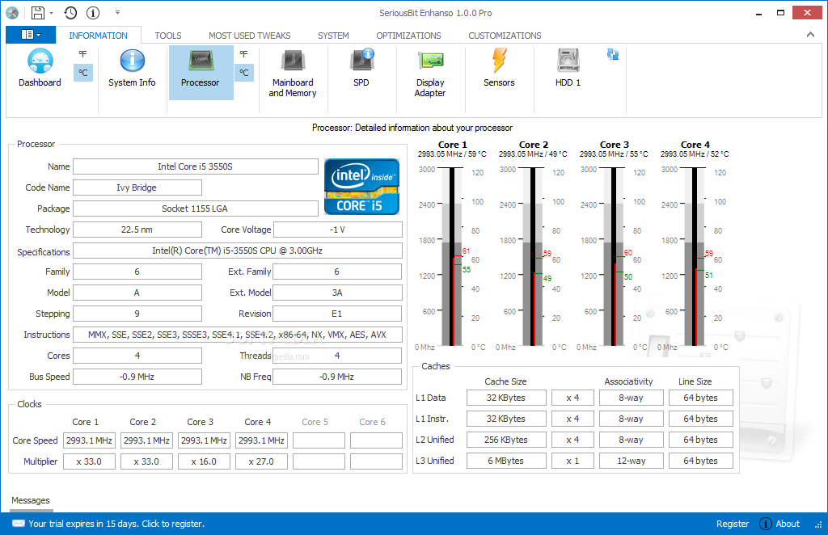Screen dimensions: 828x535
Task: Click the refresh icon beside HDD 1
Action: (613, 54)
